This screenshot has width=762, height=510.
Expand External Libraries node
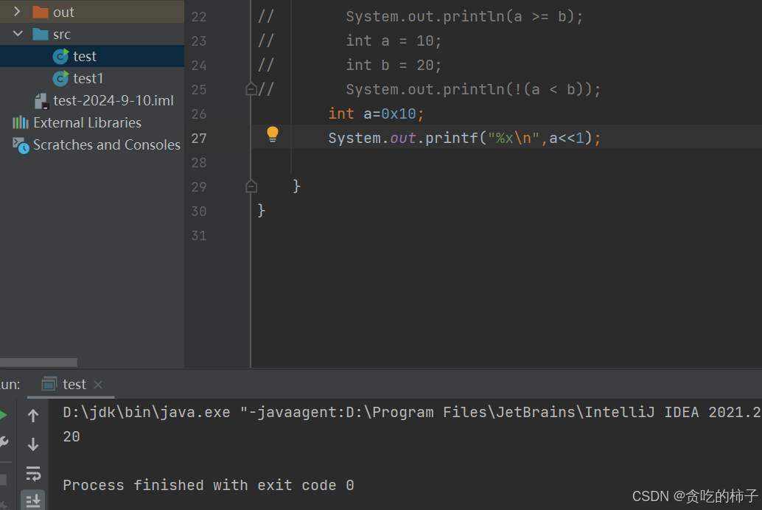[87, 122]
